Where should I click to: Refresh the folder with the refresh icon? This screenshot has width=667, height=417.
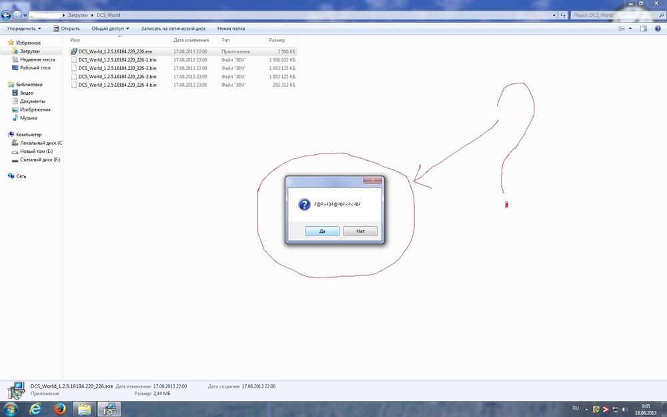tap(563, 15)
